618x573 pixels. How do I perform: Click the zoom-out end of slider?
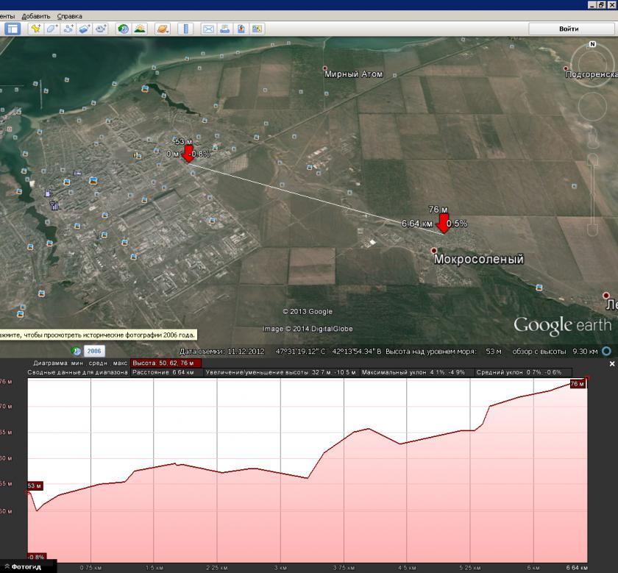592,230
